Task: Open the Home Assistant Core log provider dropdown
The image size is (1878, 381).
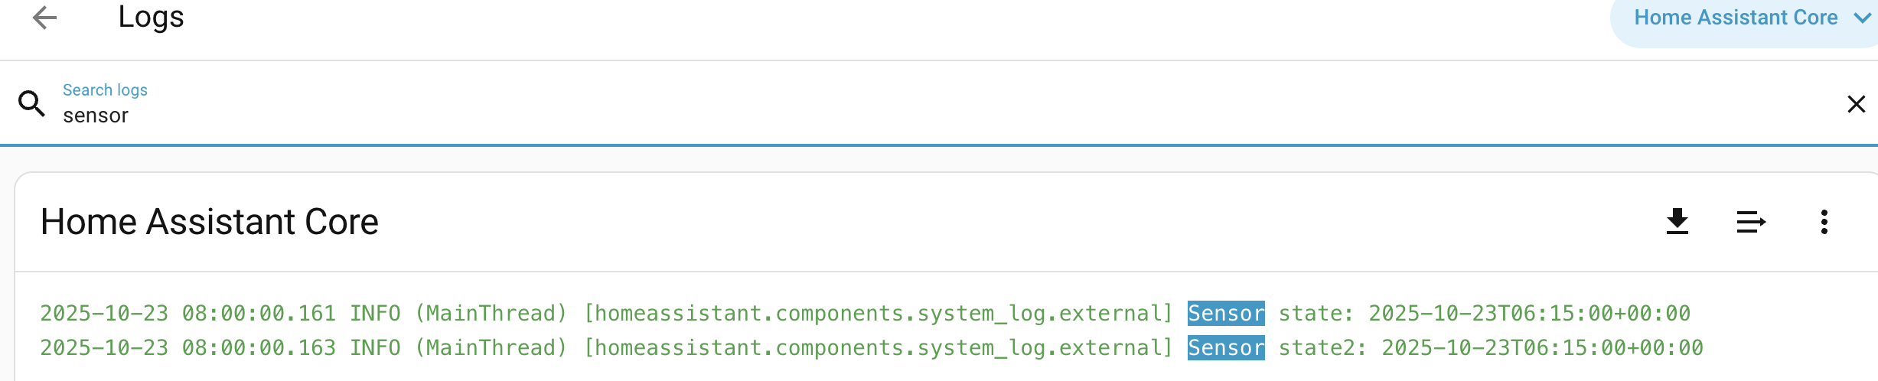Action: pyautogui.click(x=1735, y=18)
